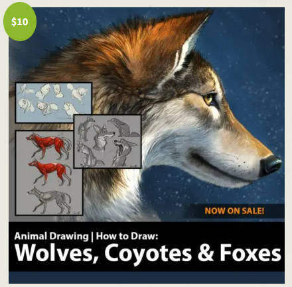
Task: Click the top red muscle wolf diagram
Action: [49, 145]
